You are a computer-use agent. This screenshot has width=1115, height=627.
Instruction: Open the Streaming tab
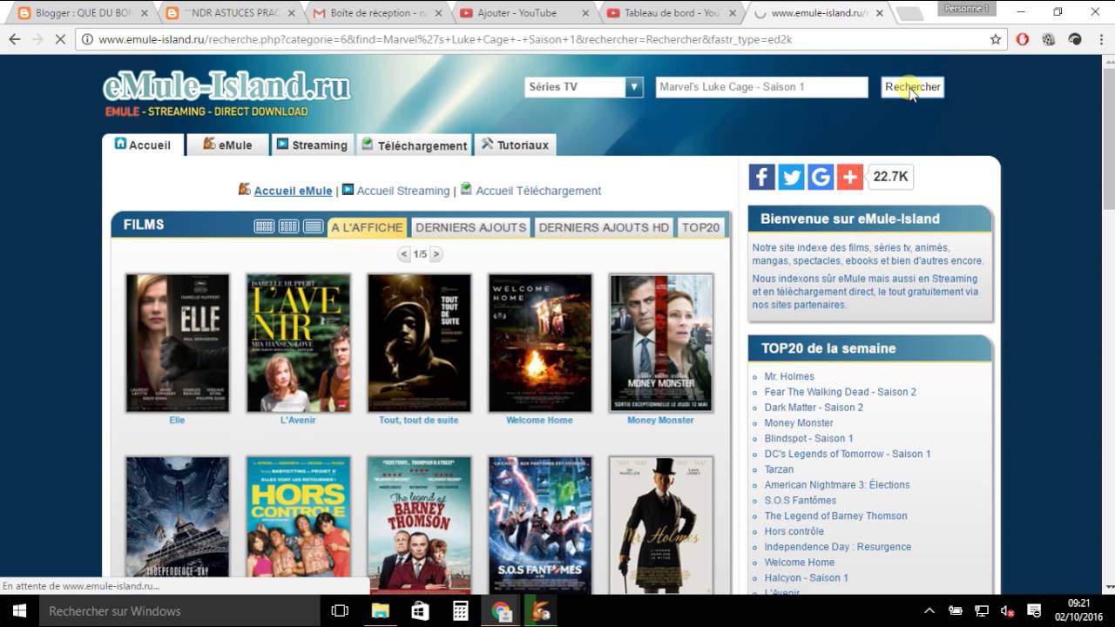point(312,145)
